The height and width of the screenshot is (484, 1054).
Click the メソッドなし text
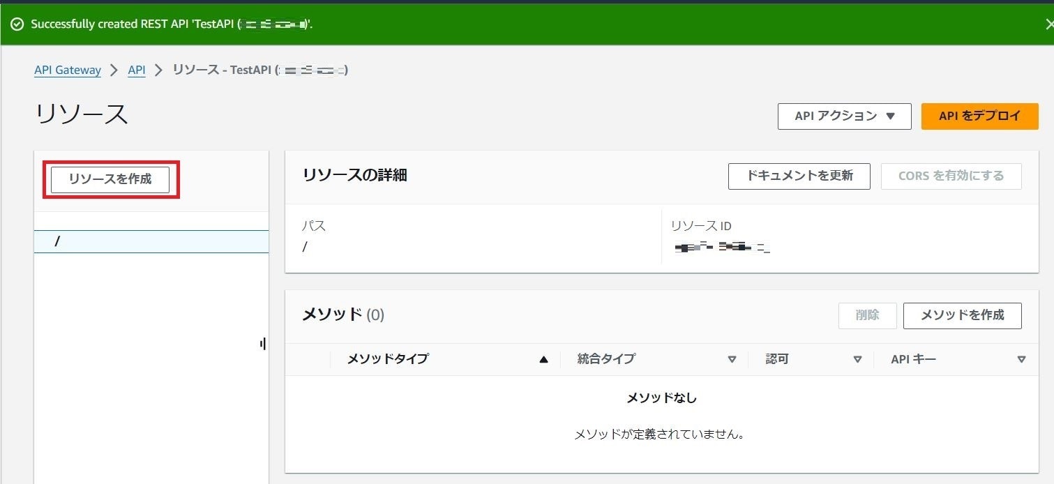(662, 398)
